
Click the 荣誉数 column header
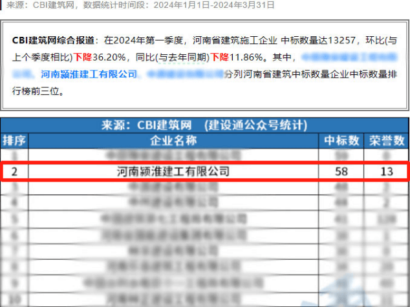coord(387,140)
